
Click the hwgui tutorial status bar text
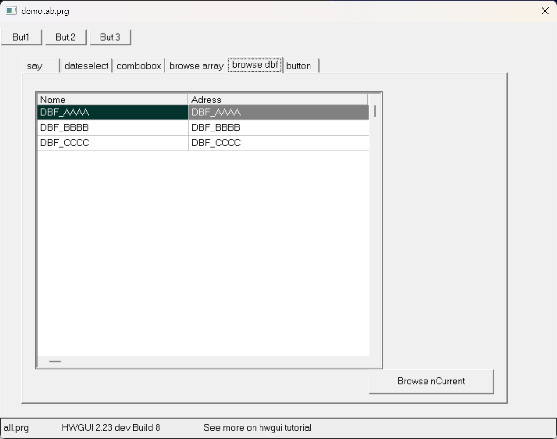click(x=257, y=428)
